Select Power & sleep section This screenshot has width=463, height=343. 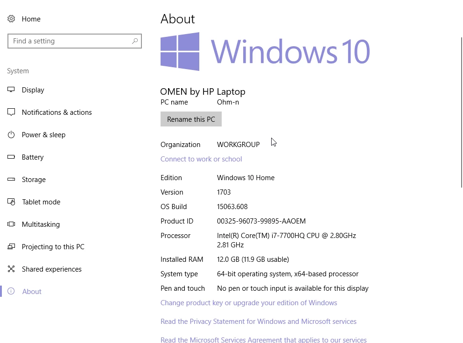44,134
